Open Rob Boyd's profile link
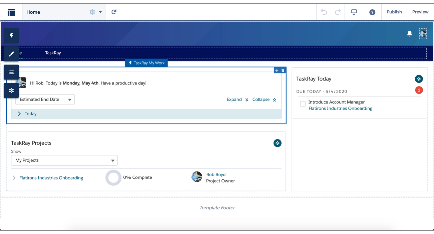Image resolution: width=434 pixels, height=234 pixels. (x=216, y=174)
